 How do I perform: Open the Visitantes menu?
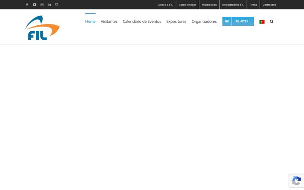[109, 22]
